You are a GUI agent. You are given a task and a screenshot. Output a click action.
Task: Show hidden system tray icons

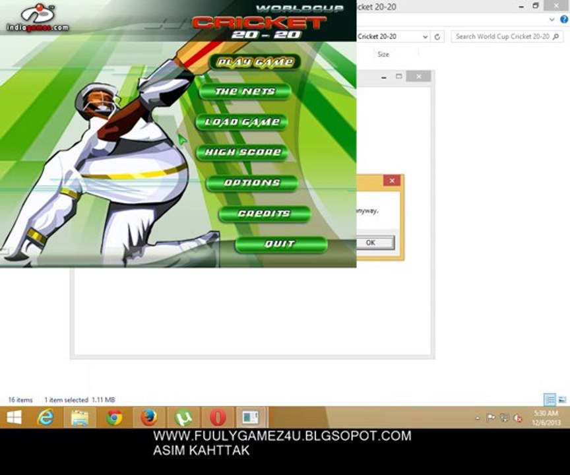(x=478, y=418)
